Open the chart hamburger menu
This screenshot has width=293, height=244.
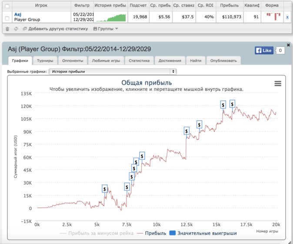coord(278,84)
